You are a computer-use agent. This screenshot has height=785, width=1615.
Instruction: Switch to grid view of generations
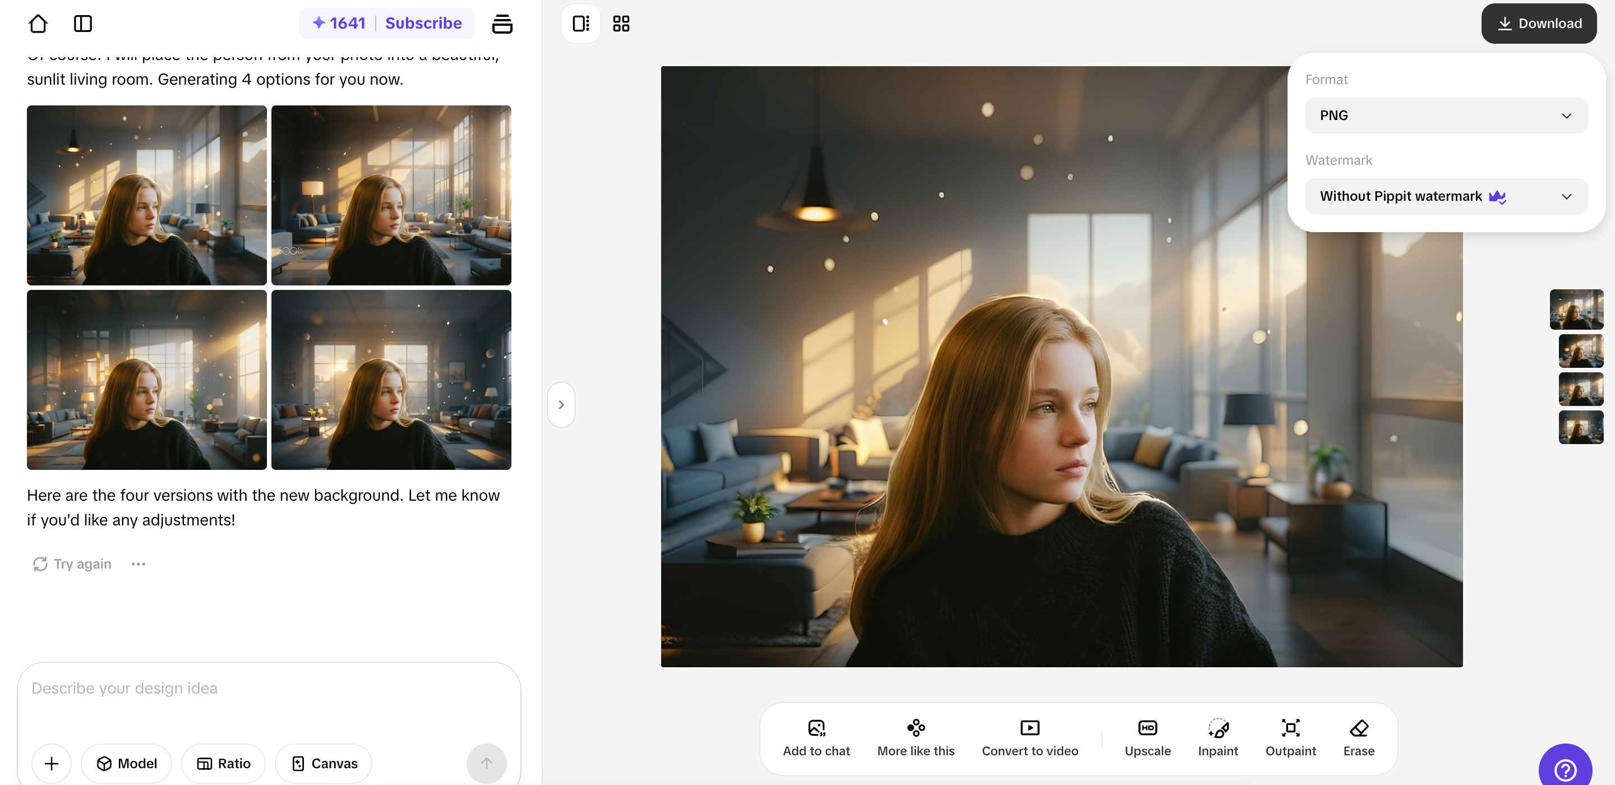[621, 23]
